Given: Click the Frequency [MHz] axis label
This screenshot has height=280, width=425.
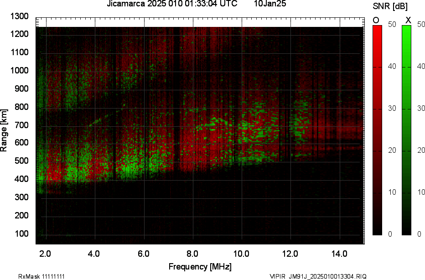Looking at the screenshot, I should [x=200, y=266].
